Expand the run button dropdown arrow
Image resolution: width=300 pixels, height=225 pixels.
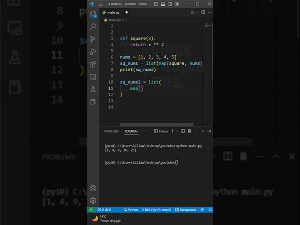point(197,13)
